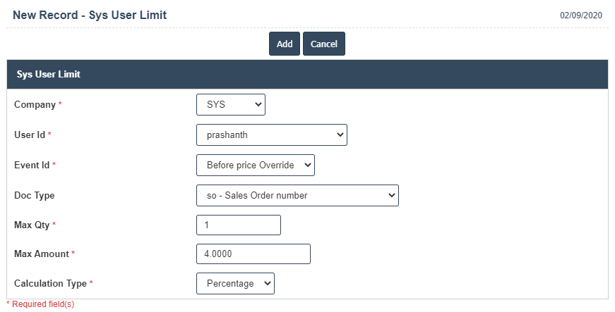Click the Max Amount label

pyautogui.click(x=41, y=254)
